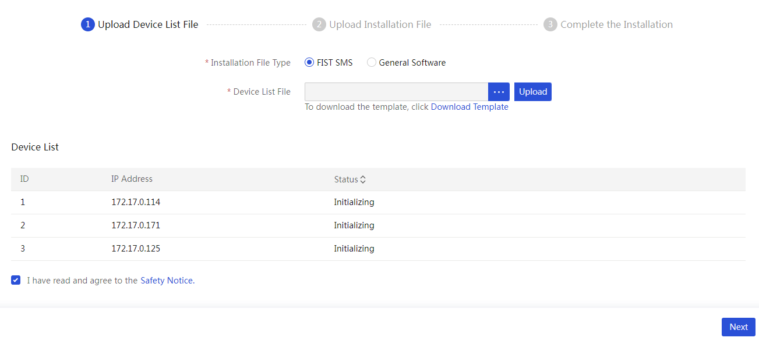Click step 3 circle icon in wizard
The height and width of the screenshot is (341, 759).
tap(550, 24)
